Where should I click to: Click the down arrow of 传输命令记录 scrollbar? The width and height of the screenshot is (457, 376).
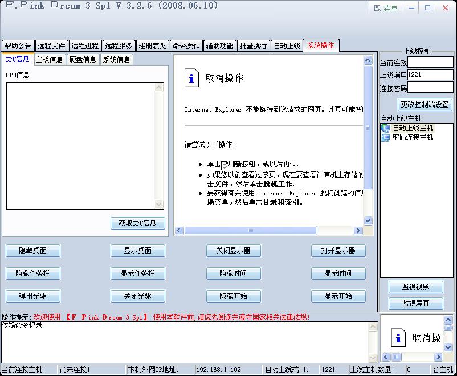click(x=373, y=357)
